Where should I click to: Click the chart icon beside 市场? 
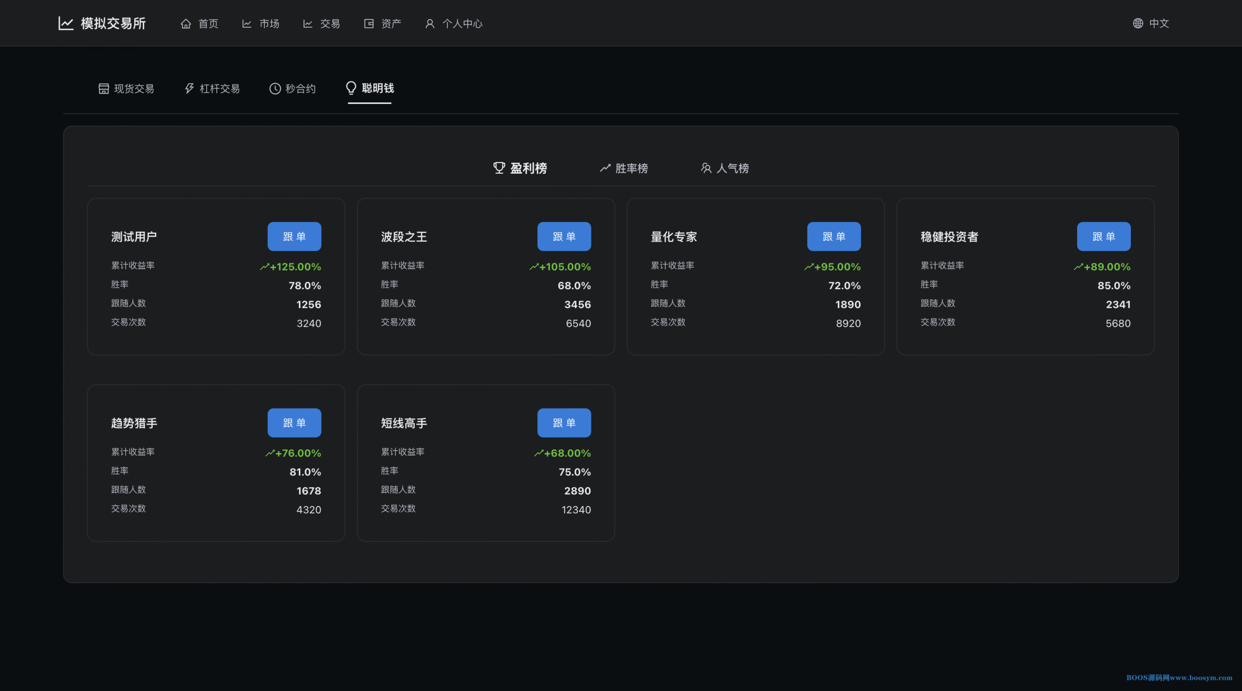[247, 24]
